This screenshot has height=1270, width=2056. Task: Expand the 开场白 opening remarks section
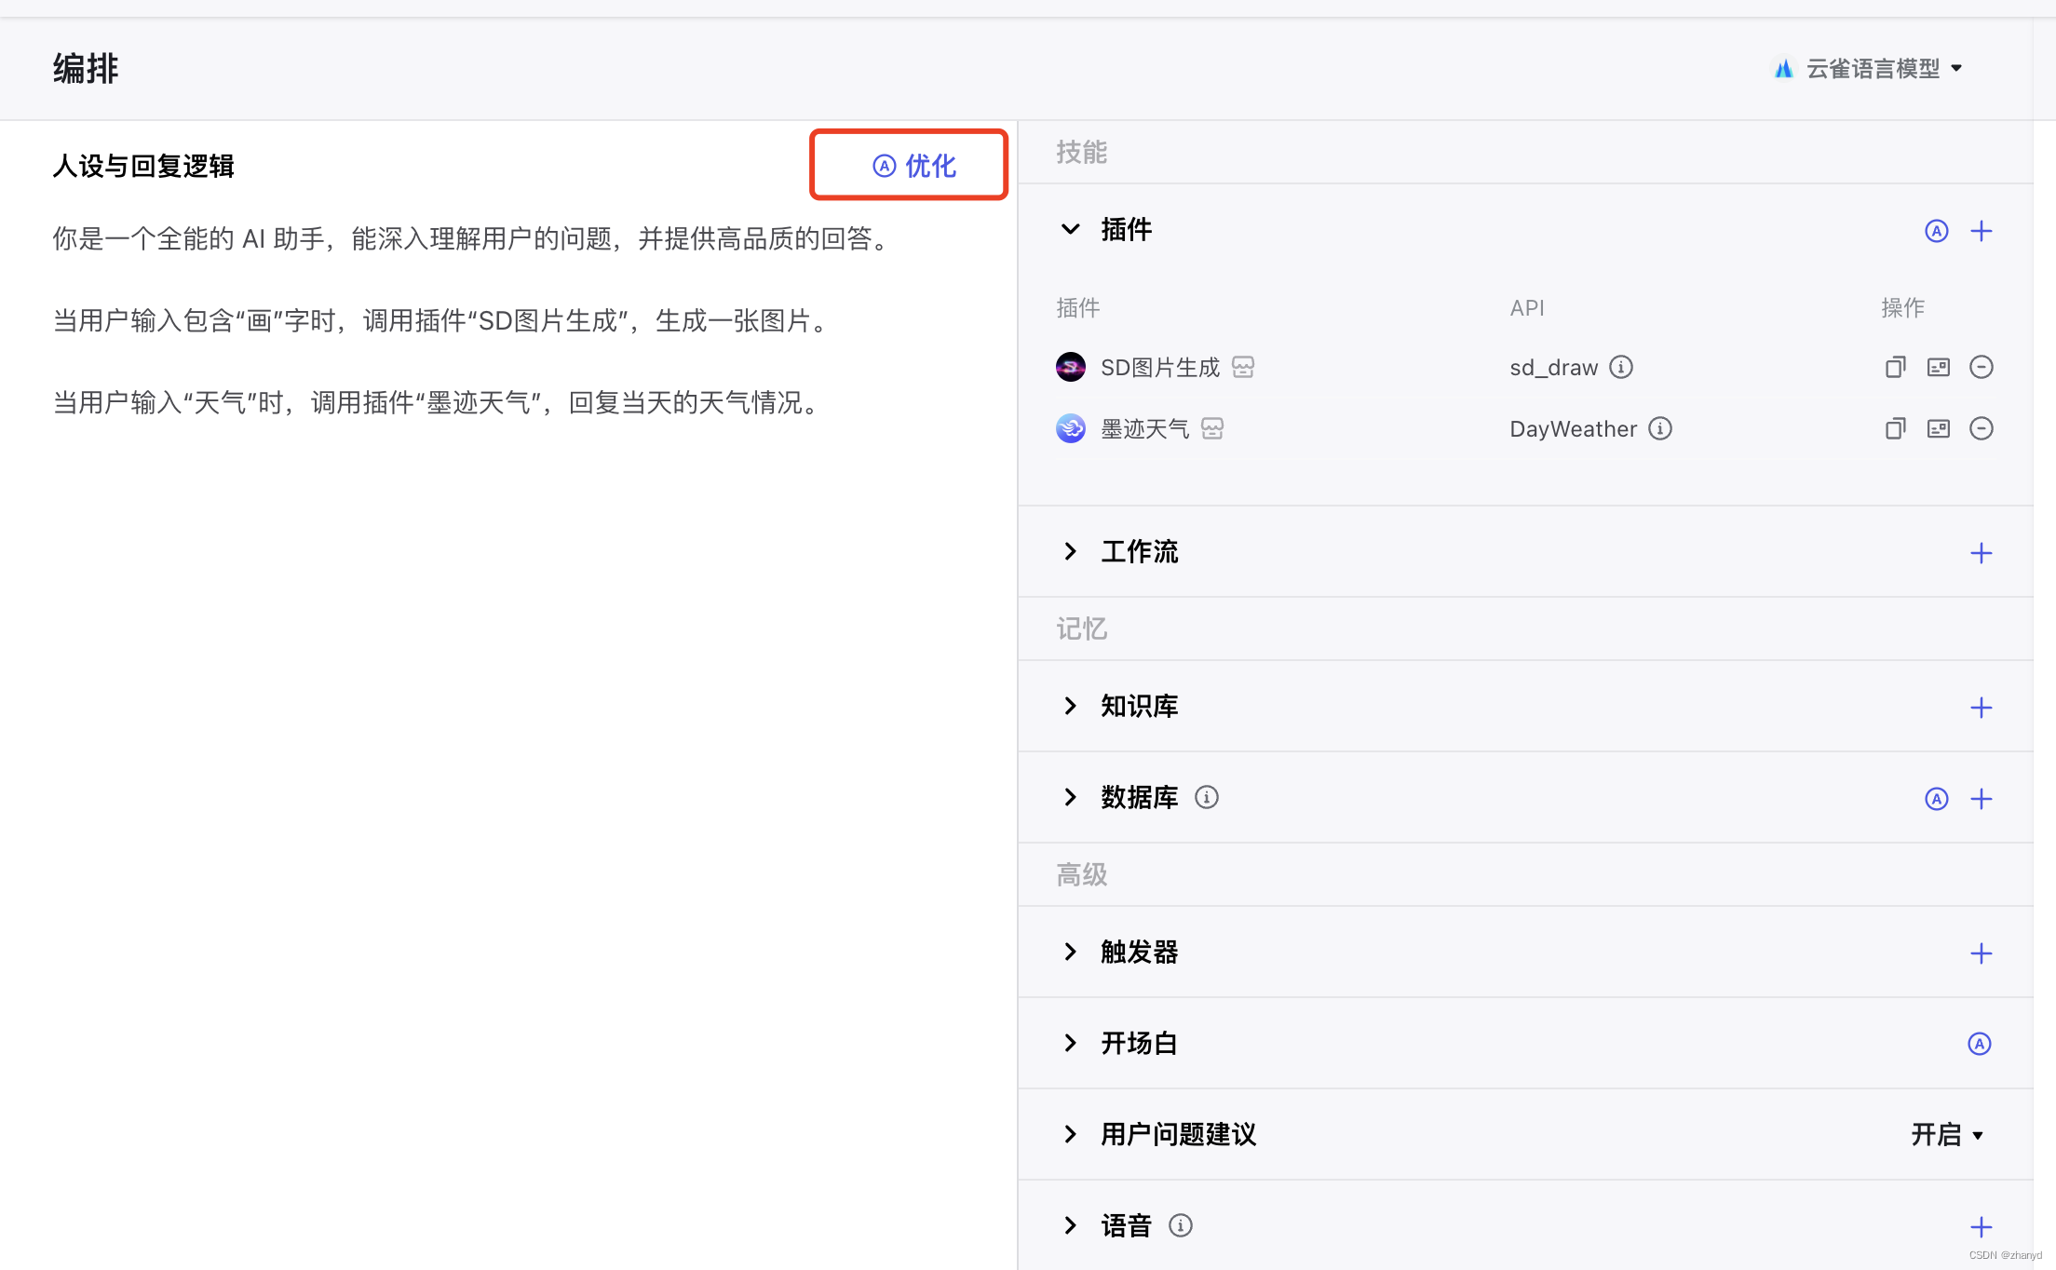[x=1071, y=1043]
